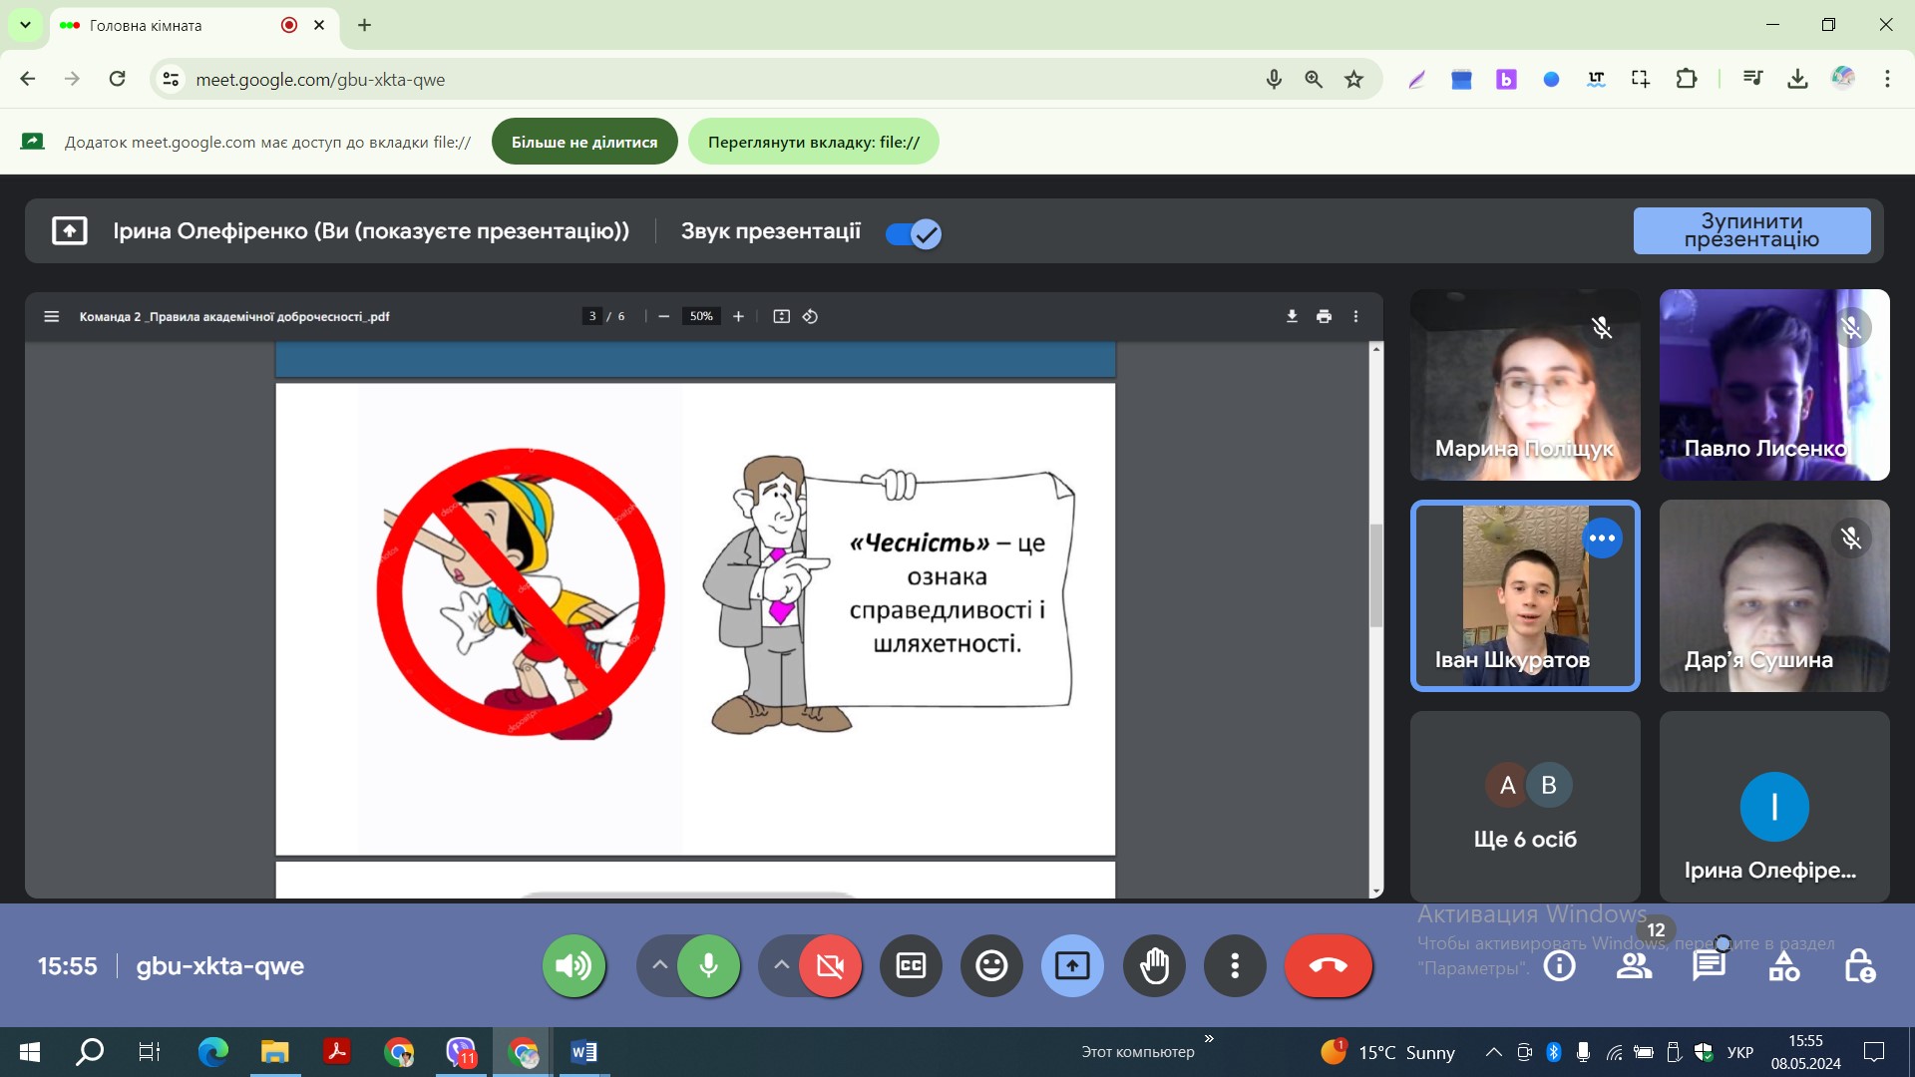This screenshot has width=1915, height=1077.
Task: Click fit to page icon in PDF toolbar
Action: pos(781,316)
